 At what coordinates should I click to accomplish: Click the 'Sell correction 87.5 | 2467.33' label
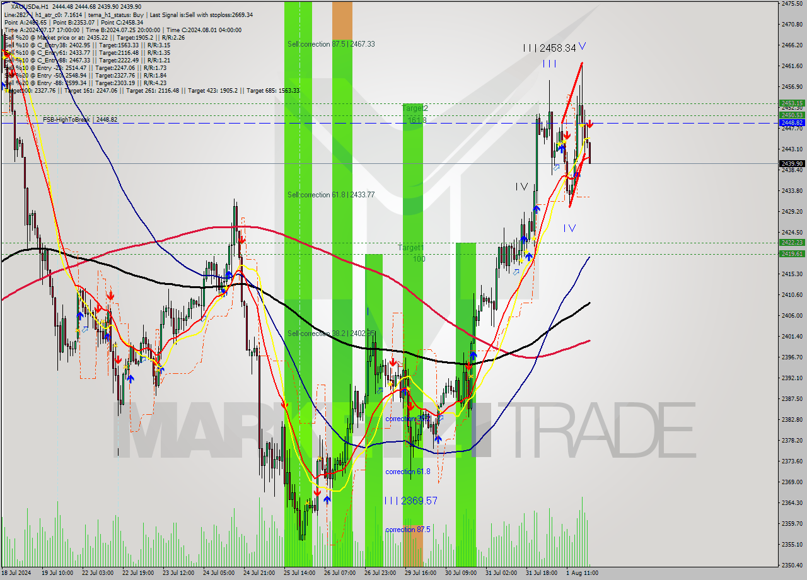pos(331,44)
